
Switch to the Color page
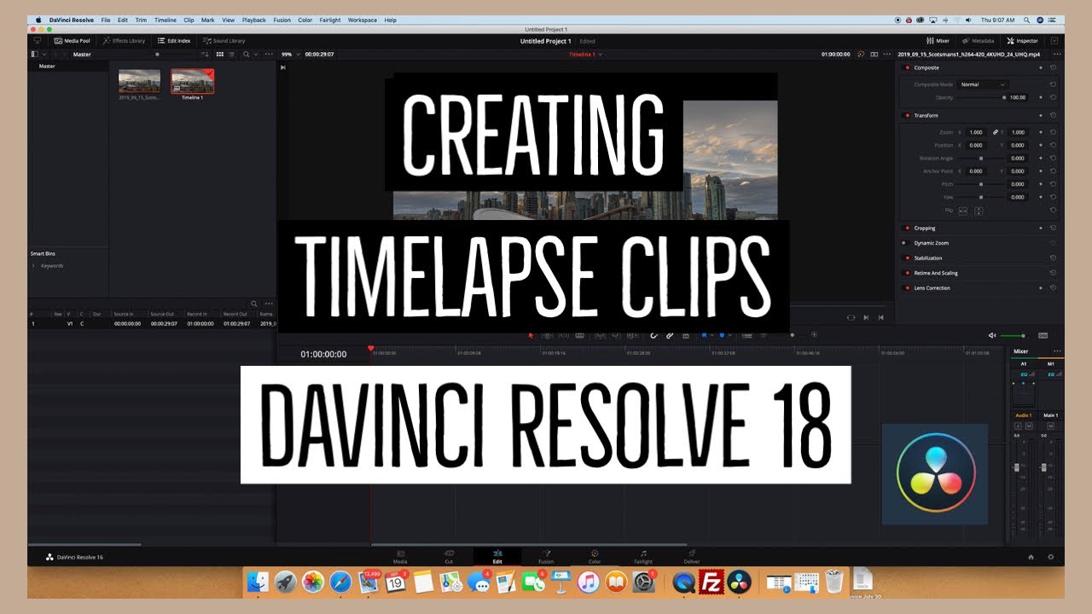point(595,557)
